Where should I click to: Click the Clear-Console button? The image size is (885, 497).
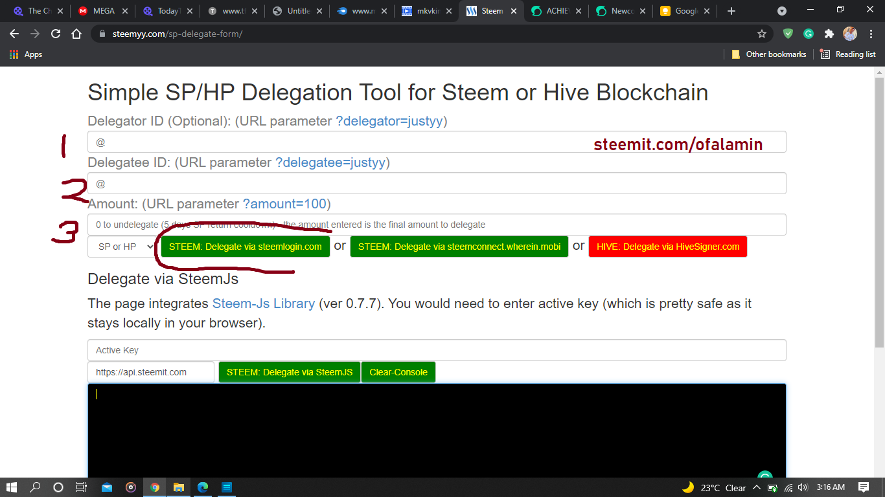(398, 372)
